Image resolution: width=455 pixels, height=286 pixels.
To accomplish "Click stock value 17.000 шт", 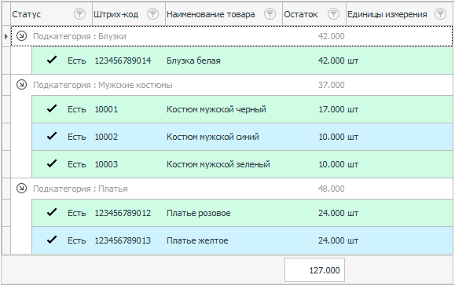I will tap(338, 109).
